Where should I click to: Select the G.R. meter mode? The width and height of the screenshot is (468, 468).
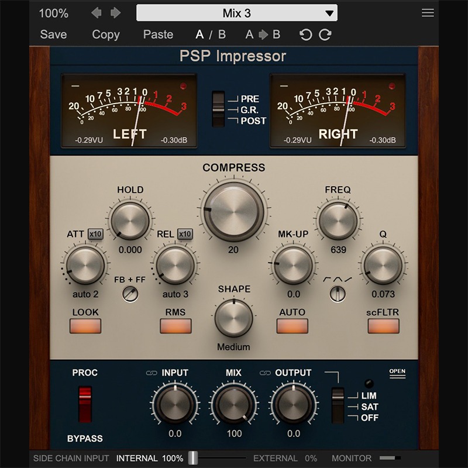tap(250, 110)
